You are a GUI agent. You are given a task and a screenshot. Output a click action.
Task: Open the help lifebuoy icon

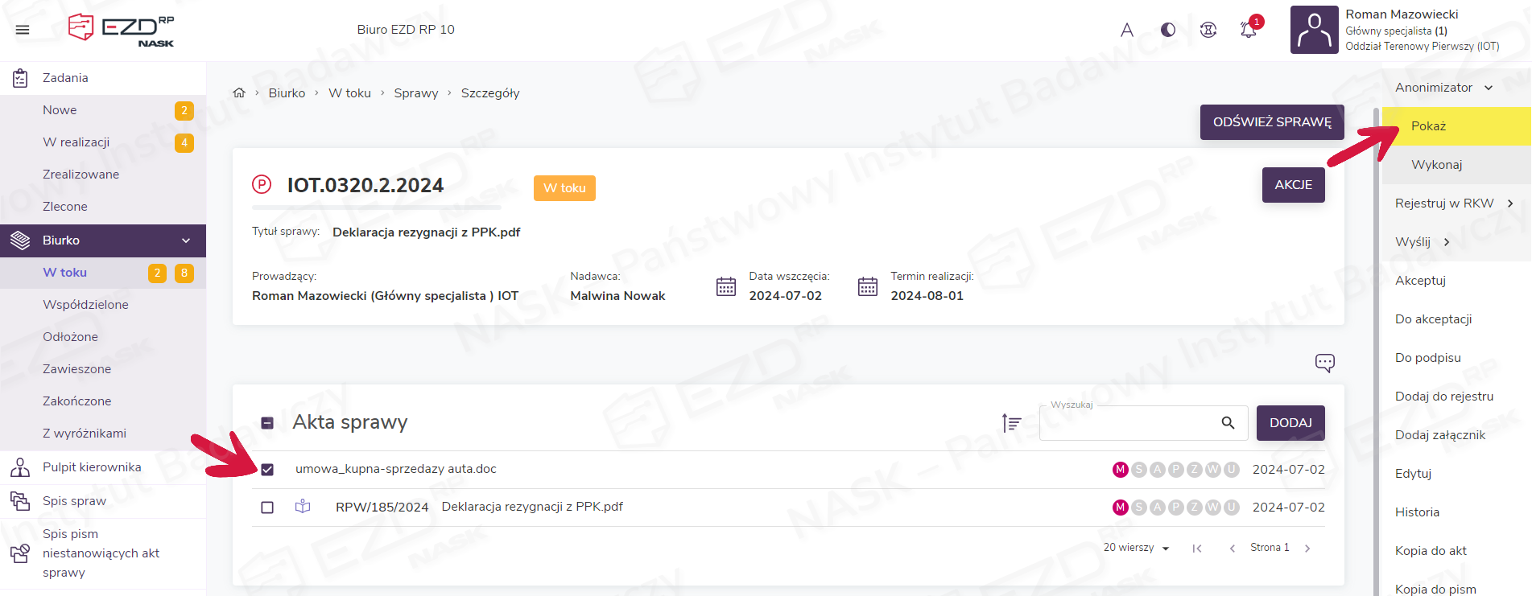point(1208,30)
